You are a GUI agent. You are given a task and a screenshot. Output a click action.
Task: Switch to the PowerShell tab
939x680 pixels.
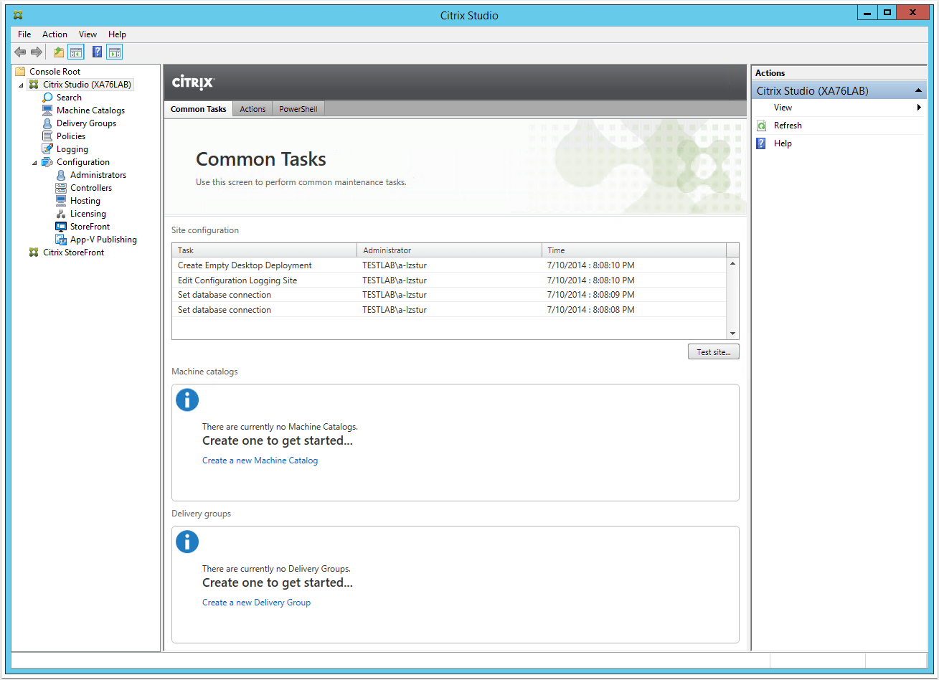(298, 109)
